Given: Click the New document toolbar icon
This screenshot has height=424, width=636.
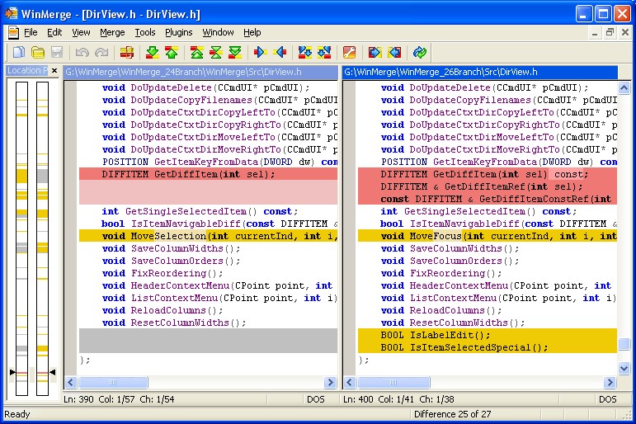Looking at the screenshot, I should coord(18,53).
